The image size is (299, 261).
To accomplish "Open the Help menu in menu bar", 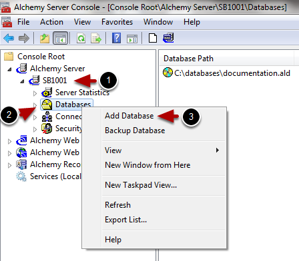I will click(x=192, y=22).
